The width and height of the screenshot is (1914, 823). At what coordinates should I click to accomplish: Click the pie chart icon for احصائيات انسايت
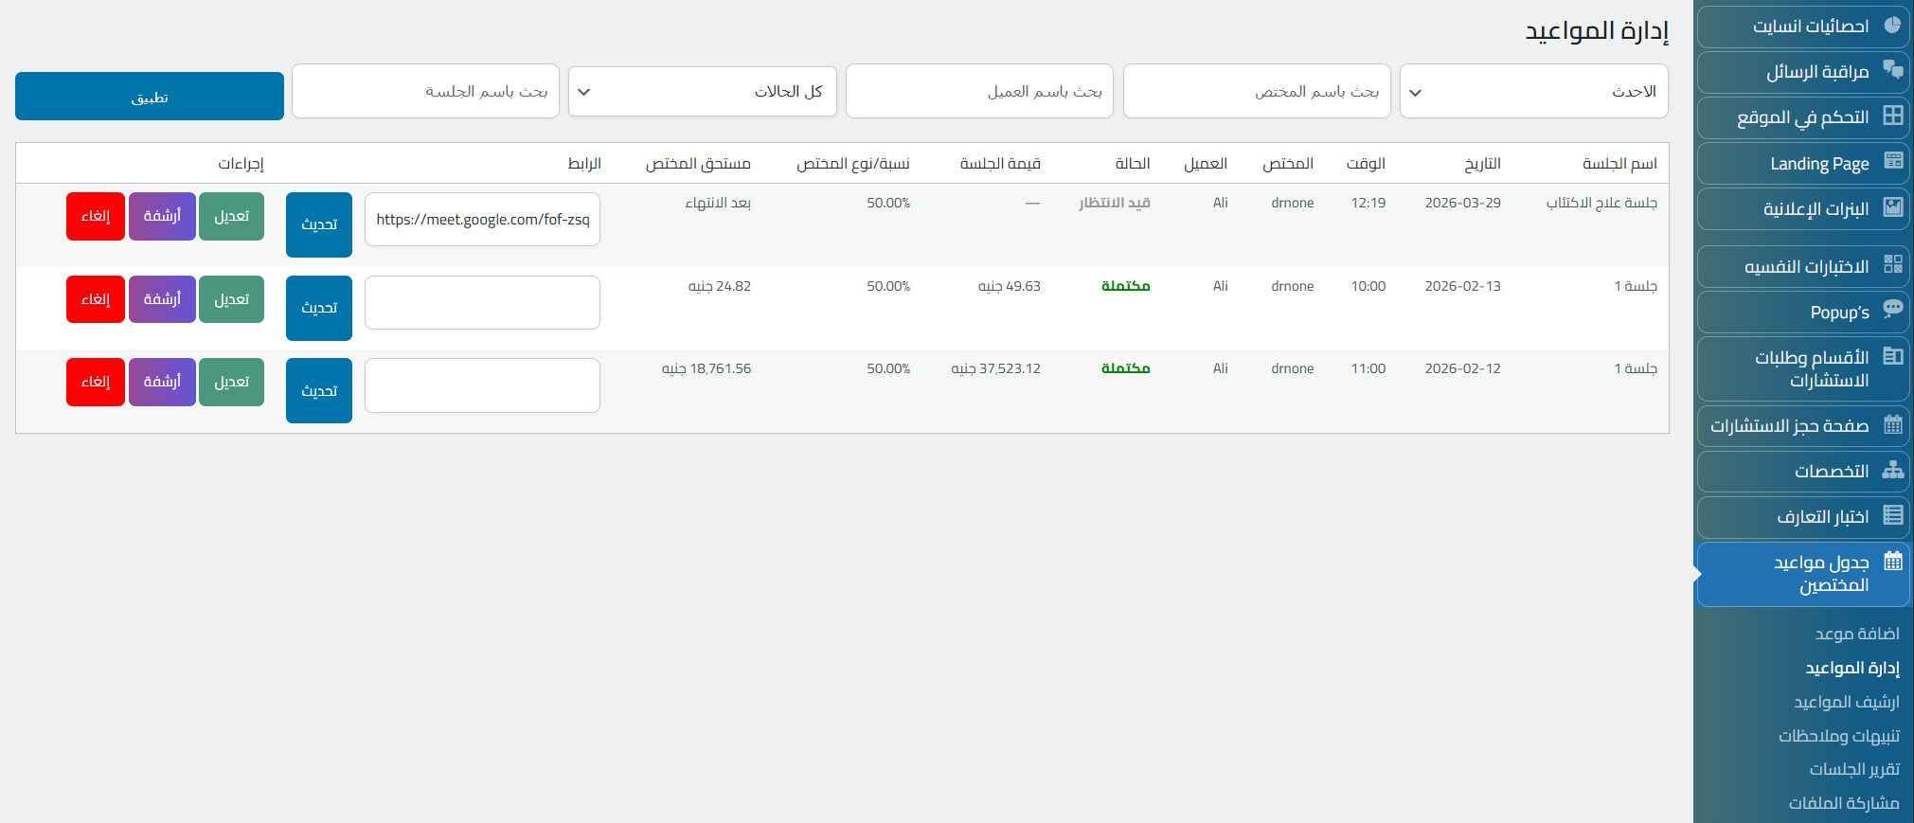point(1892,26)
